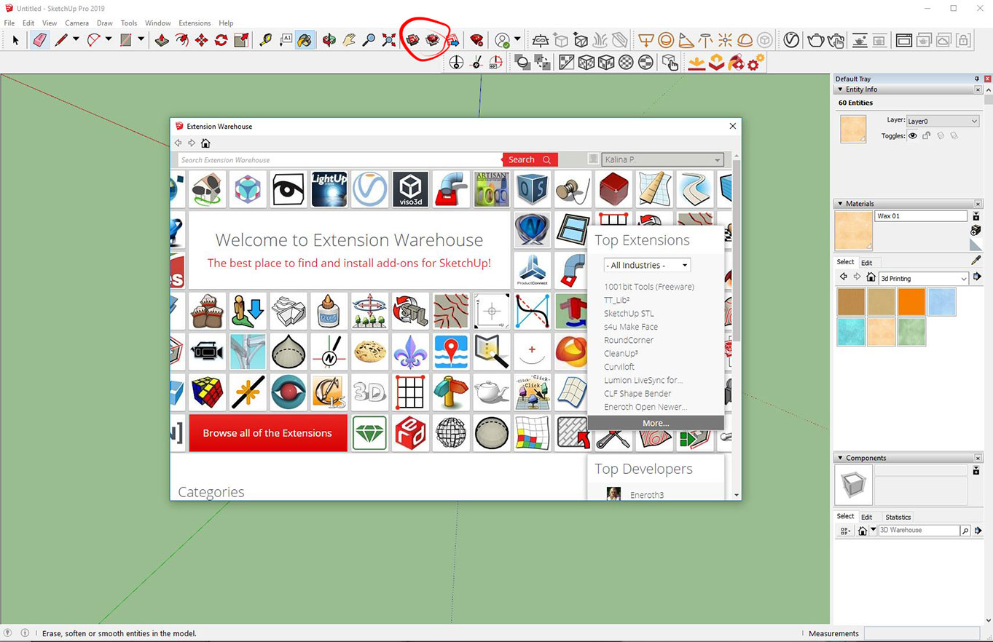Click the Zoom Extents tool
The height and width of the screenshot is (642, 993).
click(x=388, y=40)
